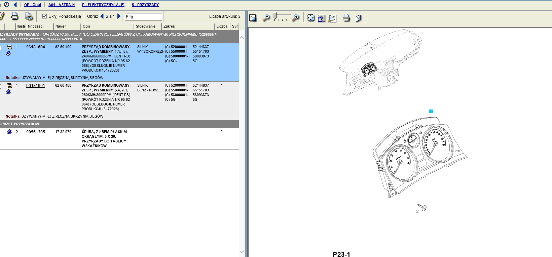552x257 pixels.
Task: Open the P - ELEKTRYCZNY(-A,-E) breadcrumb
Action: (103, 5)
